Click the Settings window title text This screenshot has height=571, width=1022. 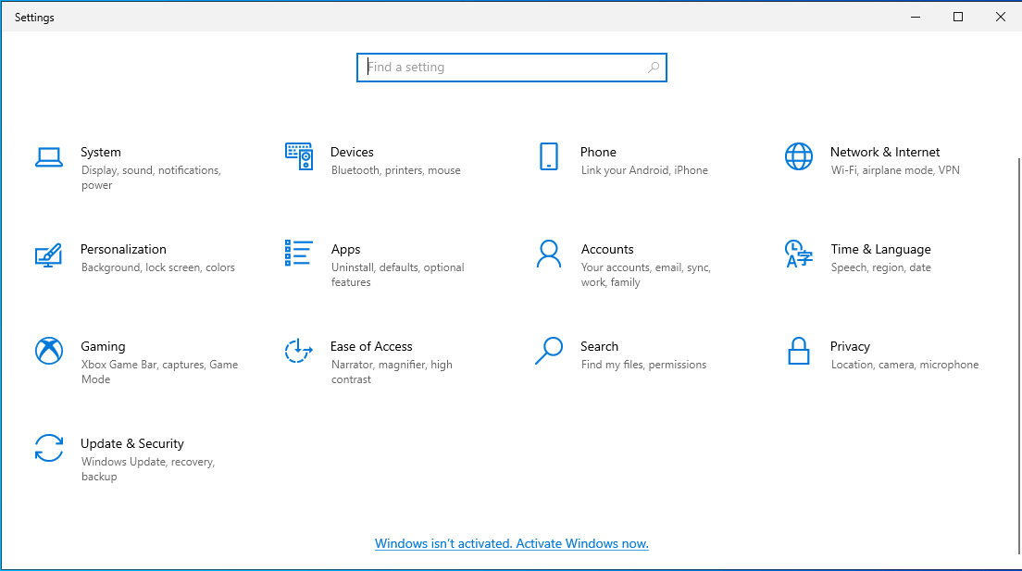[x=34, y=18]
